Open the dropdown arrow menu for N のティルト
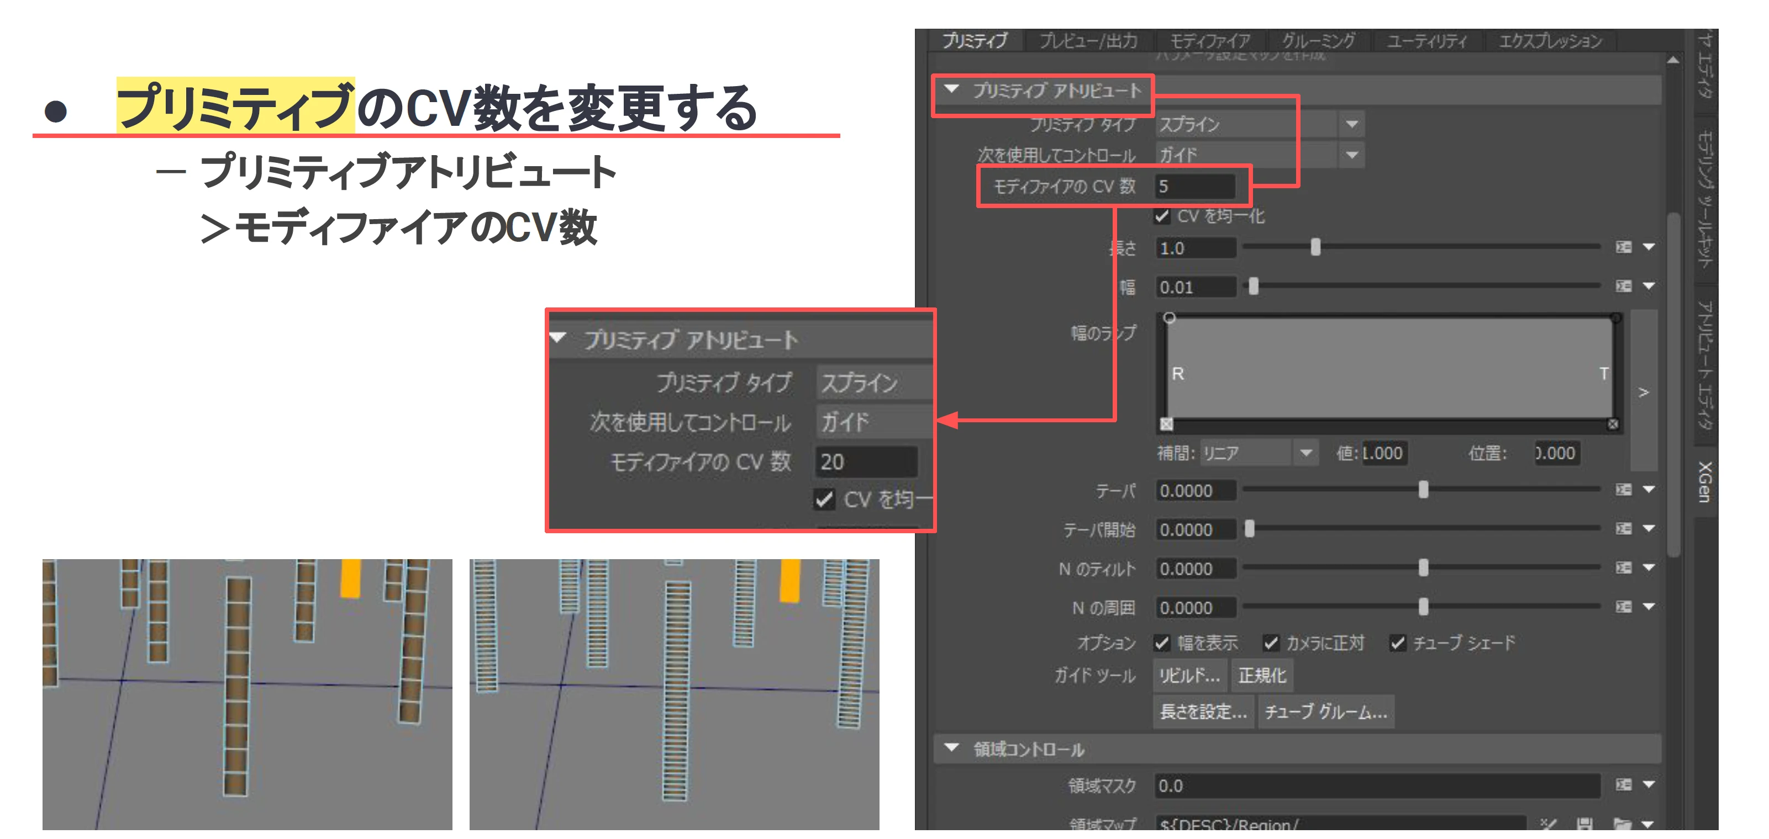 click(1649, 567)
